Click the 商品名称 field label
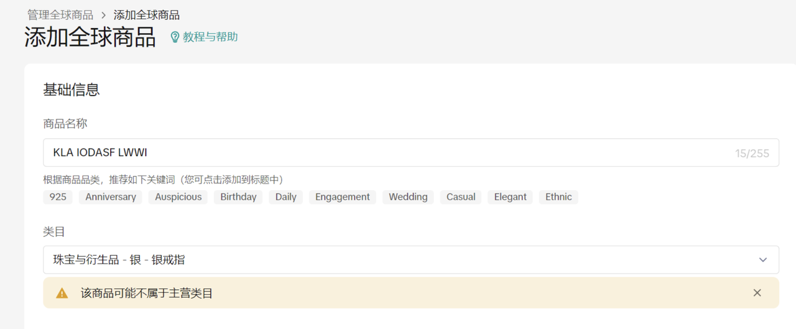Viewport: 796px width, 329px height. pyautogui.click(x=65, y=124)
